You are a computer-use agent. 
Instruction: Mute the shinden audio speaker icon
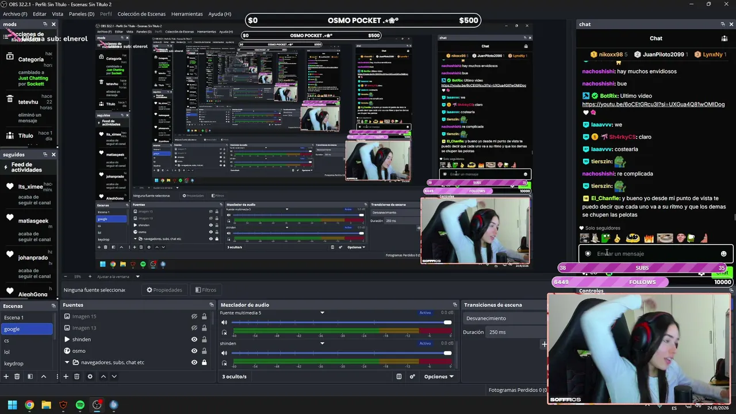pyautogui.click(x=224, y=353)
